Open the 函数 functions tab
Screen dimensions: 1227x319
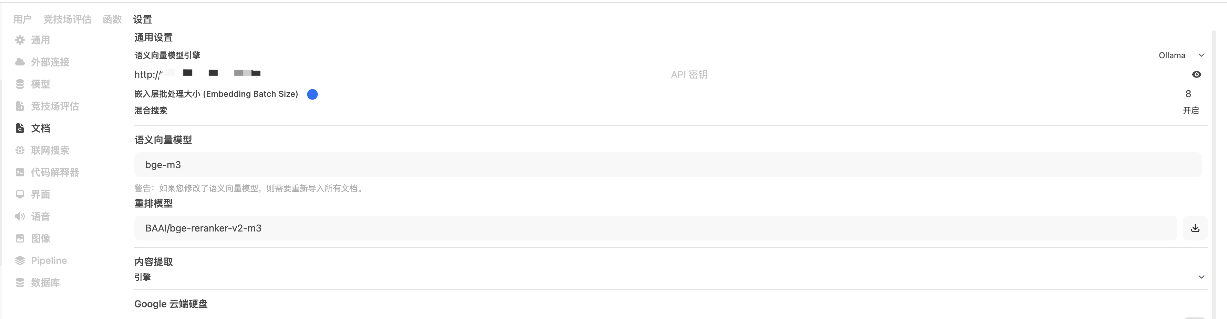[112, 19]
